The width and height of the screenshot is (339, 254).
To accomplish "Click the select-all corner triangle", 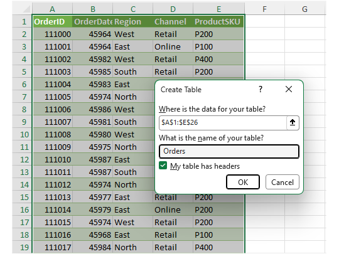I will tap(26, 9).
